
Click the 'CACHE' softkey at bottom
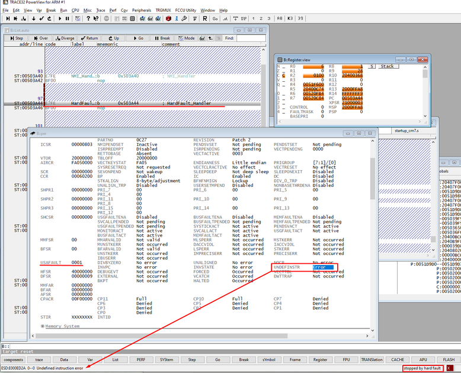[398, 360]
